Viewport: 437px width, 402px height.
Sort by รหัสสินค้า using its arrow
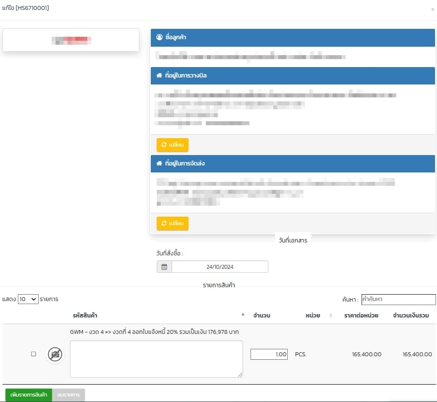(x=243, y=315)
